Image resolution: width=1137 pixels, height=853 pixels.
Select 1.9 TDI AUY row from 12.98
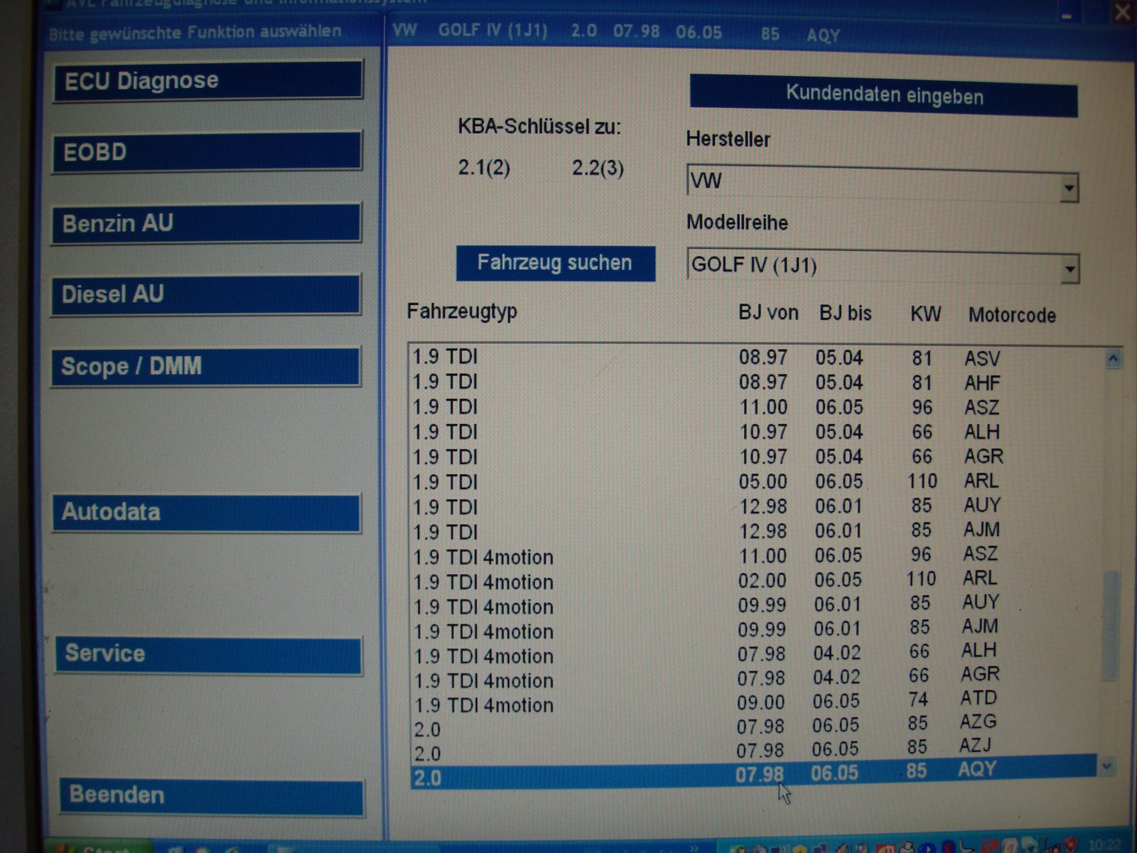[x=757, y=506]
